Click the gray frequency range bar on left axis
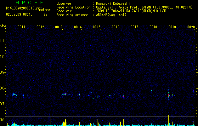198x126 pixels. click(6, 89)
